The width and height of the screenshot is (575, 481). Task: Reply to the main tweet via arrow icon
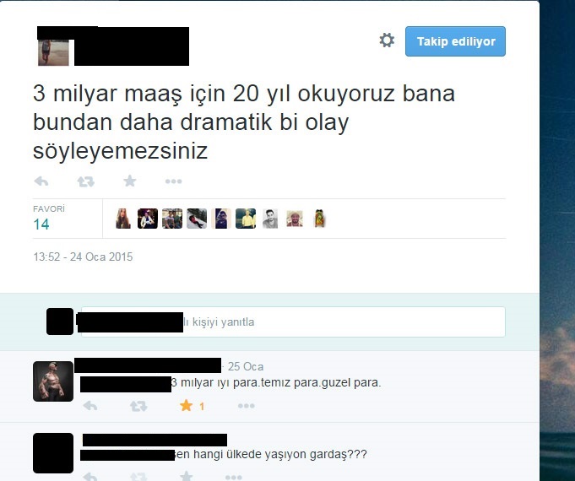tap(41, 181)
